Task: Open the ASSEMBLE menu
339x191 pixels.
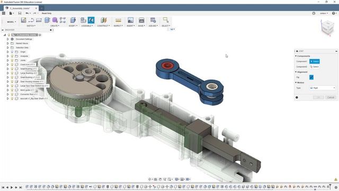Action: [87, 26]
